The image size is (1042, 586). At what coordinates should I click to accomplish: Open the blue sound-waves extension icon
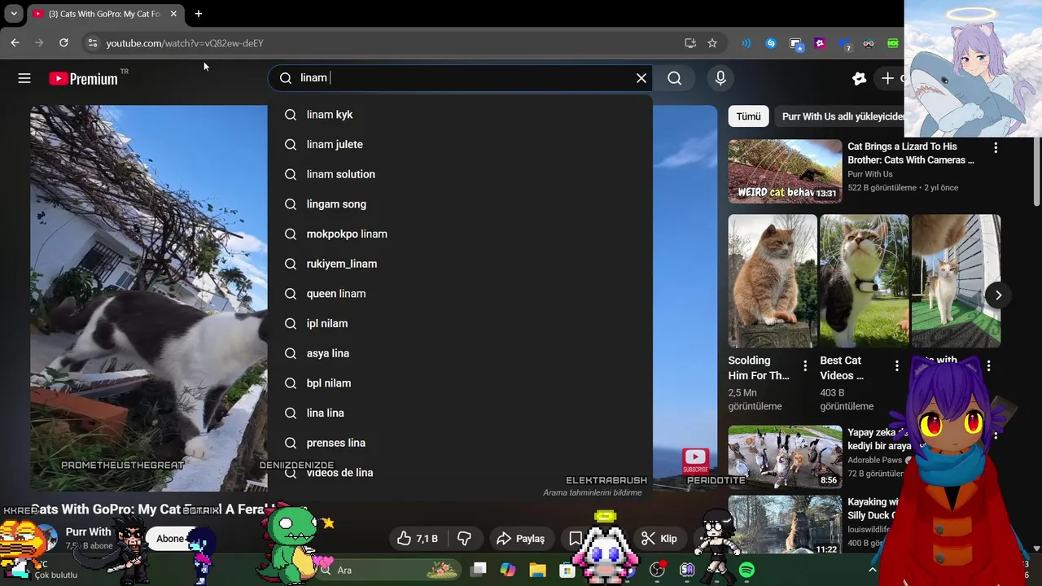click(x=746, y=43)
